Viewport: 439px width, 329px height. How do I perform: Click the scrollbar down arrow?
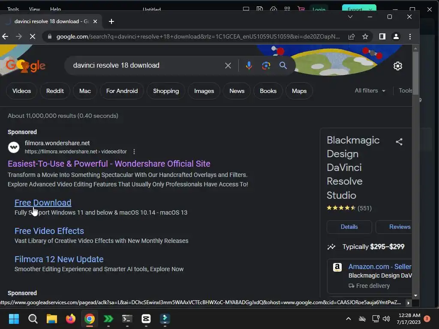[x=415, y=296]
